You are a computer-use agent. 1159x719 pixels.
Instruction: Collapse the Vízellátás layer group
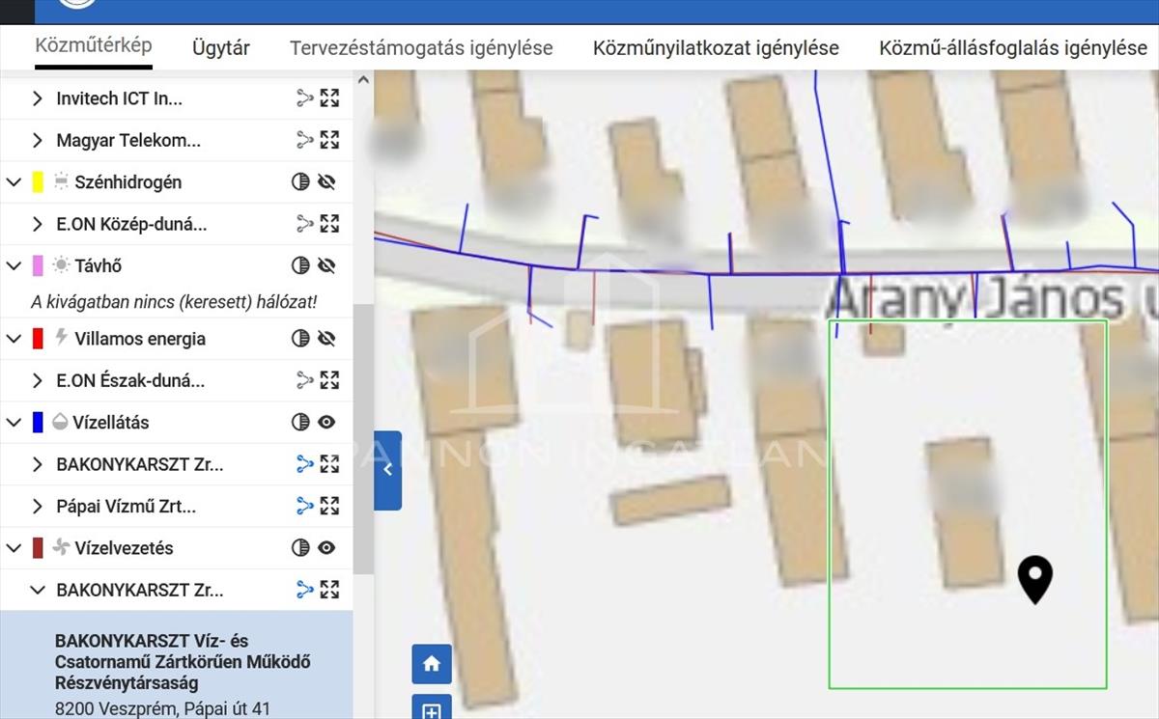click(x=14, y=423)
